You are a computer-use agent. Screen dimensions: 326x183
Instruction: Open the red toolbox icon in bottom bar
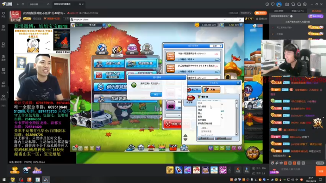[173, 148]
